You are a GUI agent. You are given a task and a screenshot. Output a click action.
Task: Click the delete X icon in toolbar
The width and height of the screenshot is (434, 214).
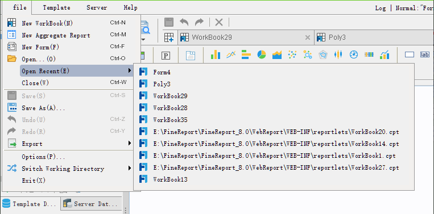point(219,22)
